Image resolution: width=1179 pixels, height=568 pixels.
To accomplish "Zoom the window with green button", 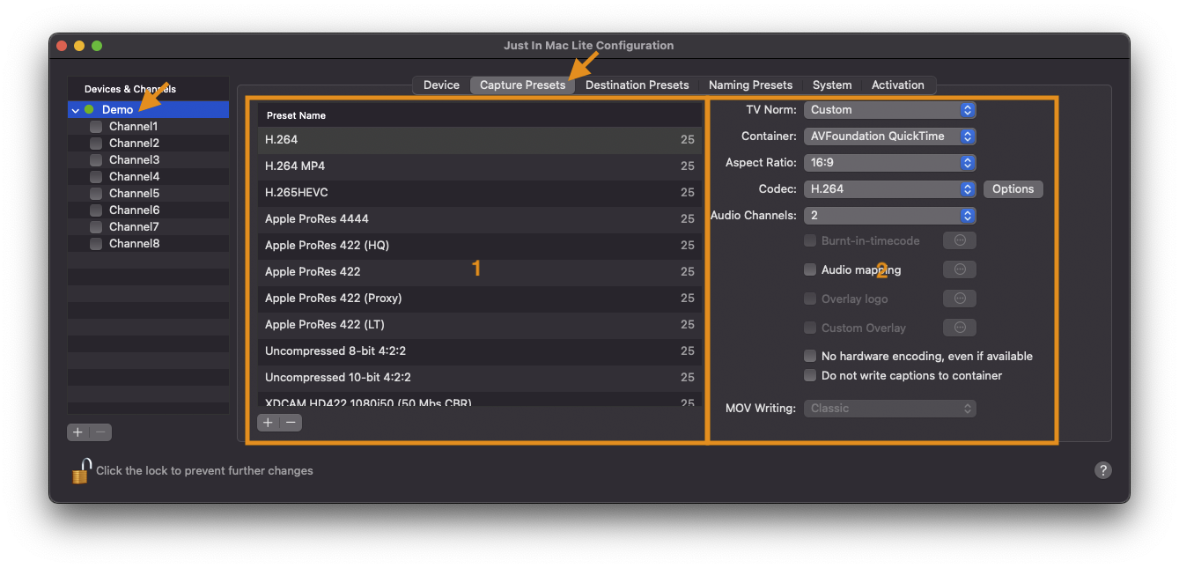I will [x=97, y=46].
